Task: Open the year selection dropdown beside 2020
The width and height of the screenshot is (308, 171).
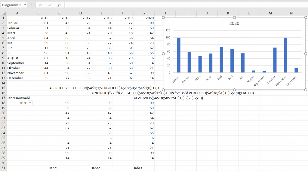Action: coord(30,103)
